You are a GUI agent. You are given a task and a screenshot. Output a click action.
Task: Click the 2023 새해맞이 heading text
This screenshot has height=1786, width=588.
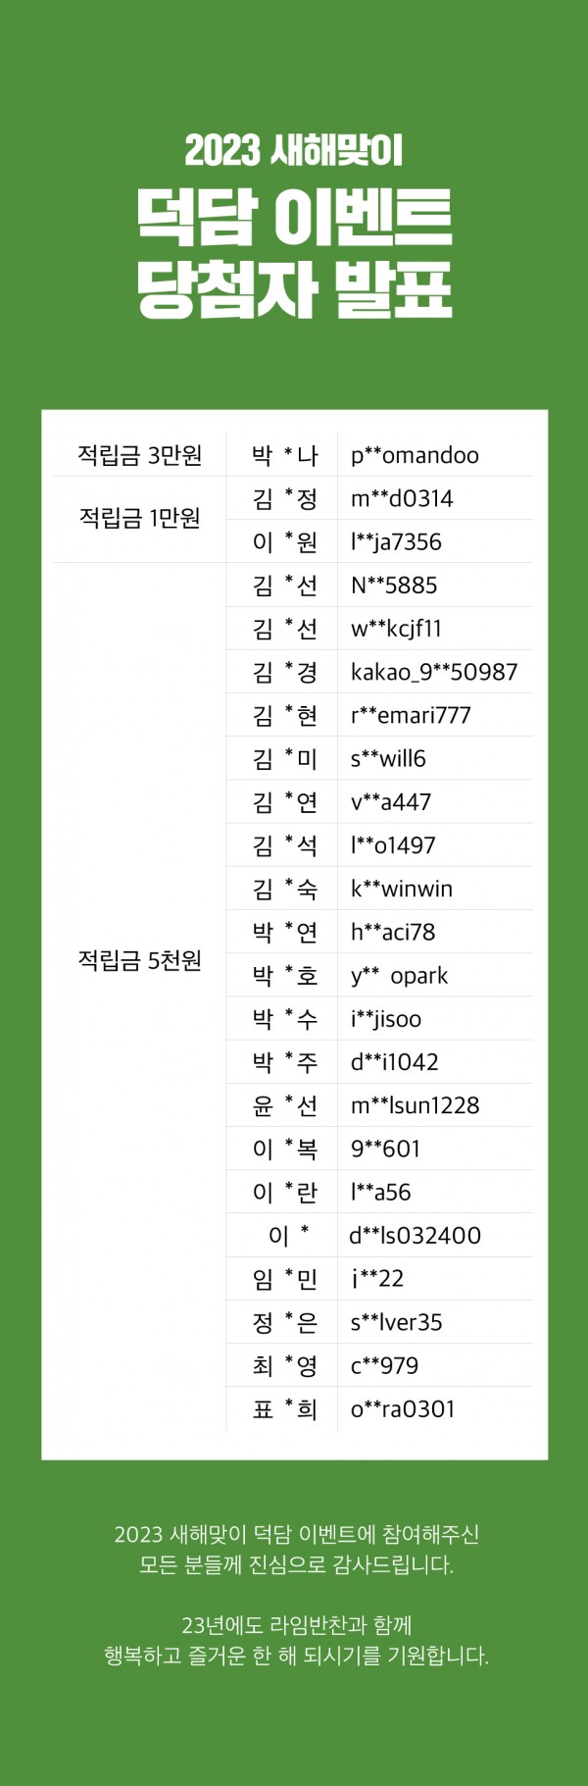(294, 151)
